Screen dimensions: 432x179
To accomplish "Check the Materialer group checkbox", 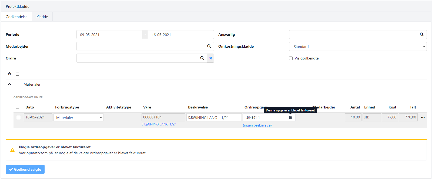I will [18, 84].
